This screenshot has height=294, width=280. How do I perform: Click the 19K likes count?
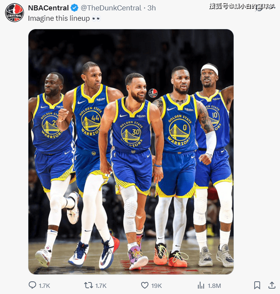pos(156,286)
